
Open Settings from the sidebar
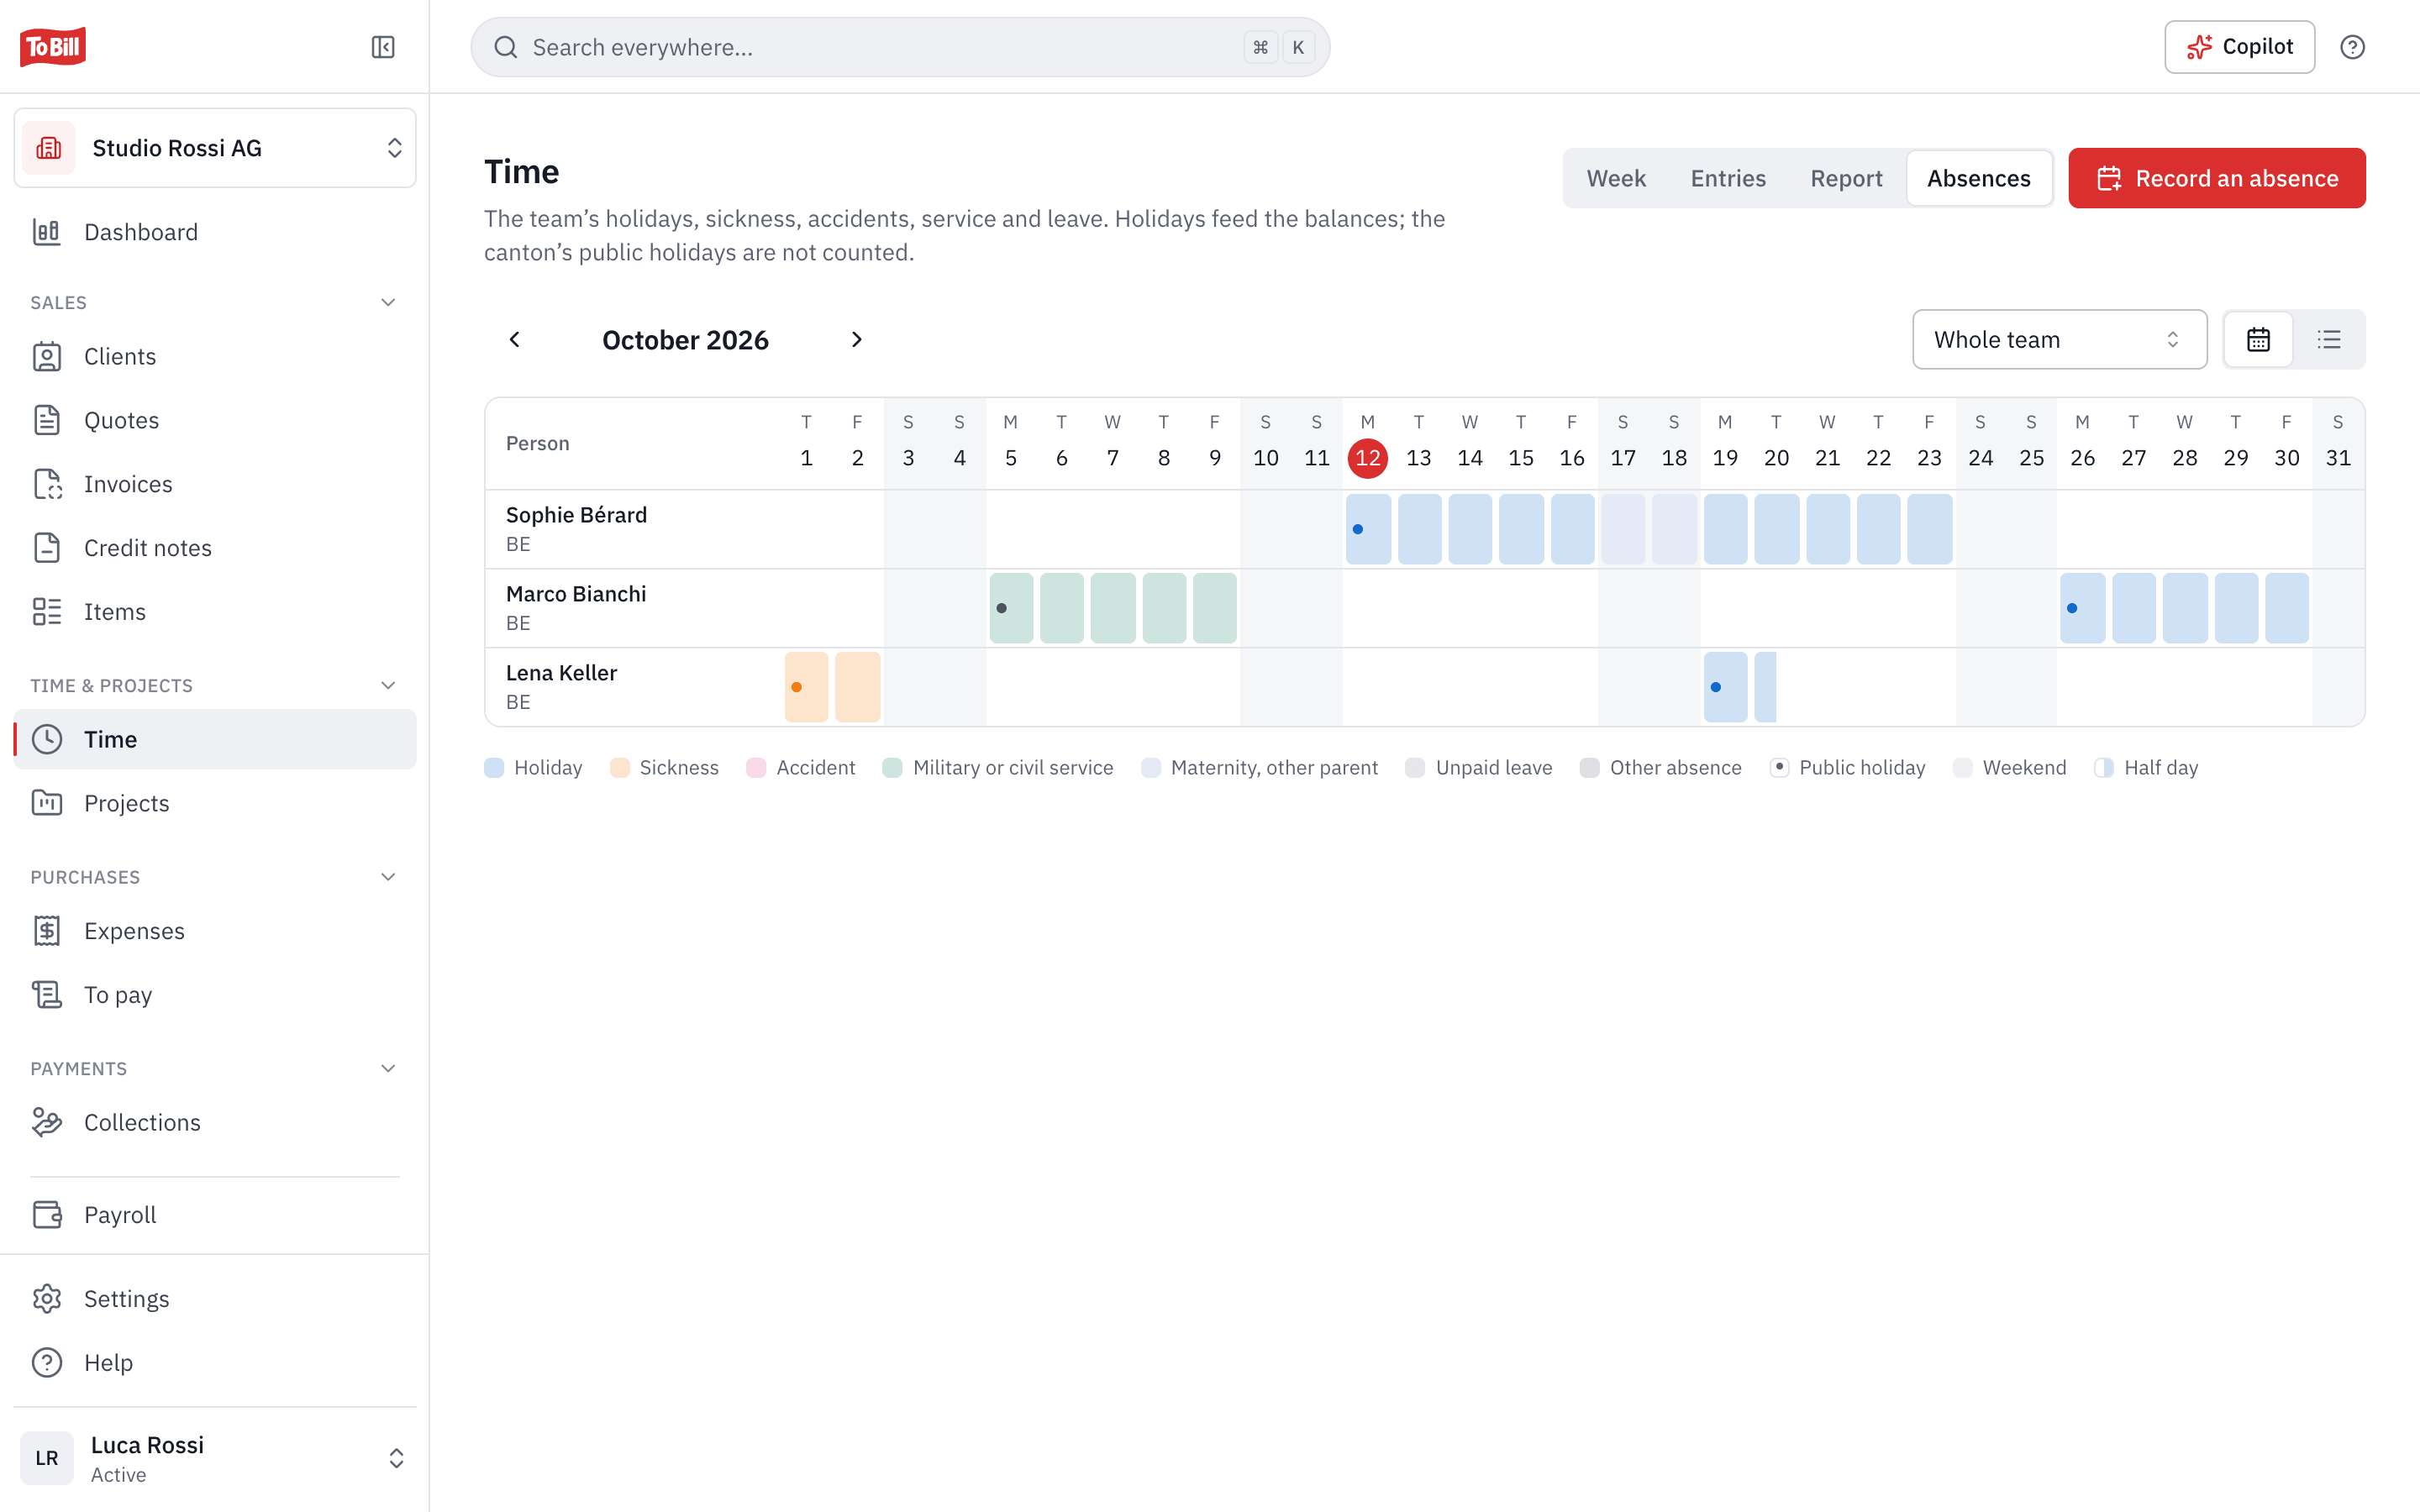point(215,1299)
